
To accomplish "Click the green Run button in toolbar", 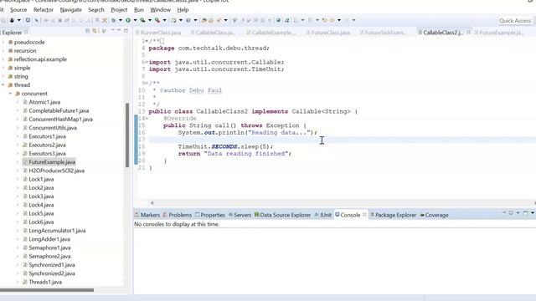I will (x=128, y=20).
